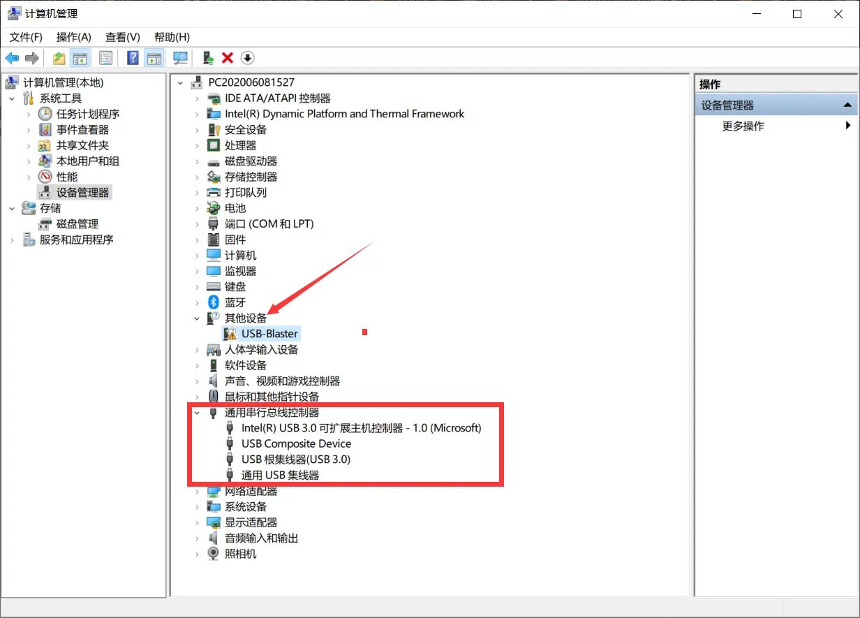Select the 软件设备 category label
Viewport: 860px width, 618px height.
(x=246, y=365)
